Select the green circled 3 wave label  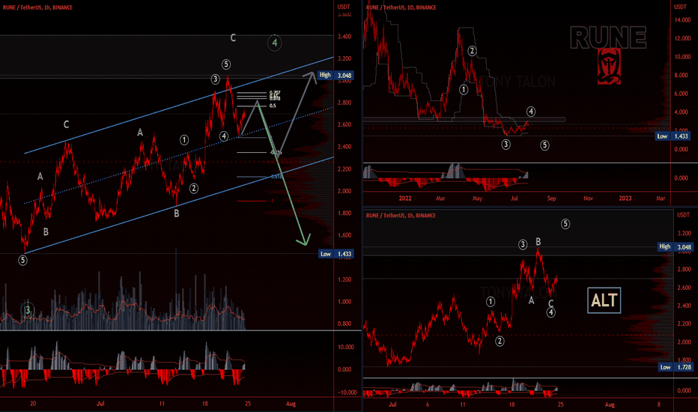(x=28, y=309)
